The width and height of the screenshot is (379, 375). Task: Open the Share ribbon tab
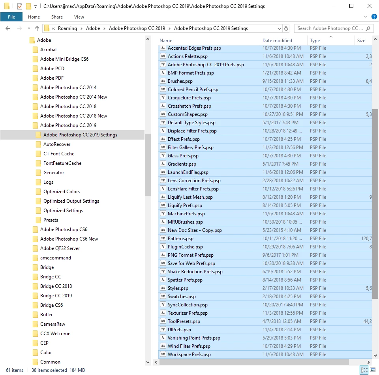(57, 17)
